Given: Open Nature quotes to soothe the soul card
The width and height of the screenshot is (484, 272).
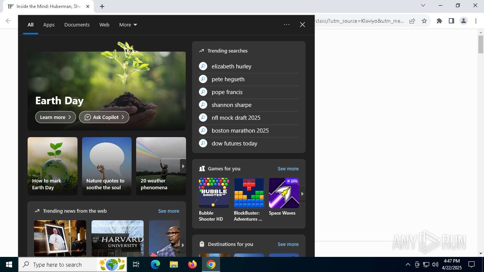Looking at the screenshot, I should tap(107, 166).
